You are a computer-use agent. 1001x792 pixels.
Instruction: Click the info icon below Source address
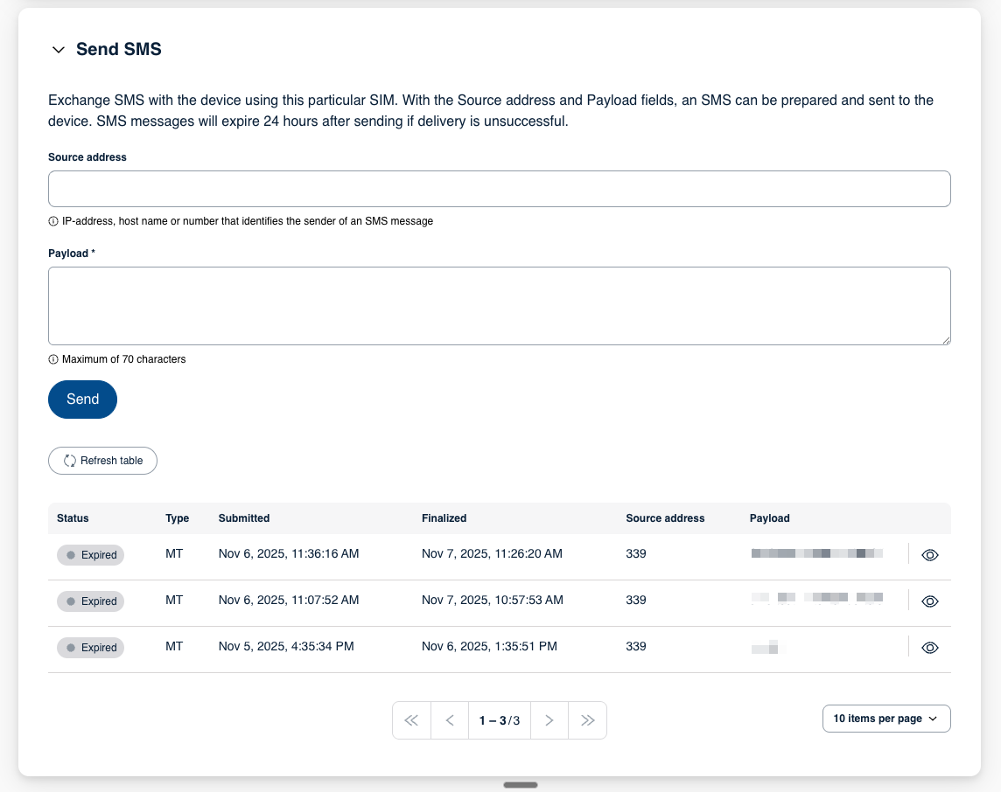click(53, 221)
